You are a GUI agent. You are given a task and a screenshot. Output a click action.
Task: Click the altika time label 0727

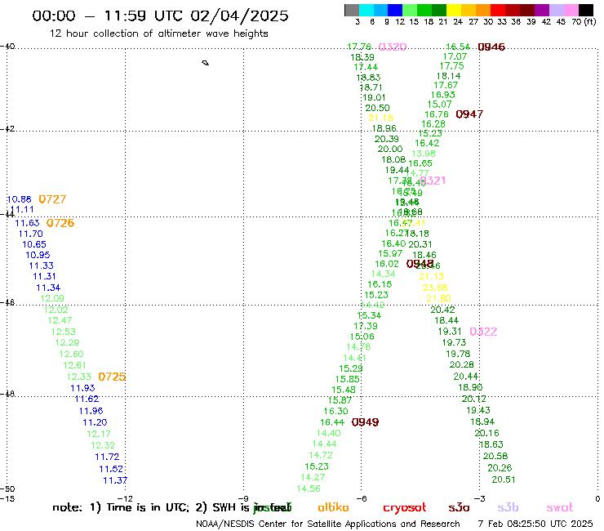point(52,199)
